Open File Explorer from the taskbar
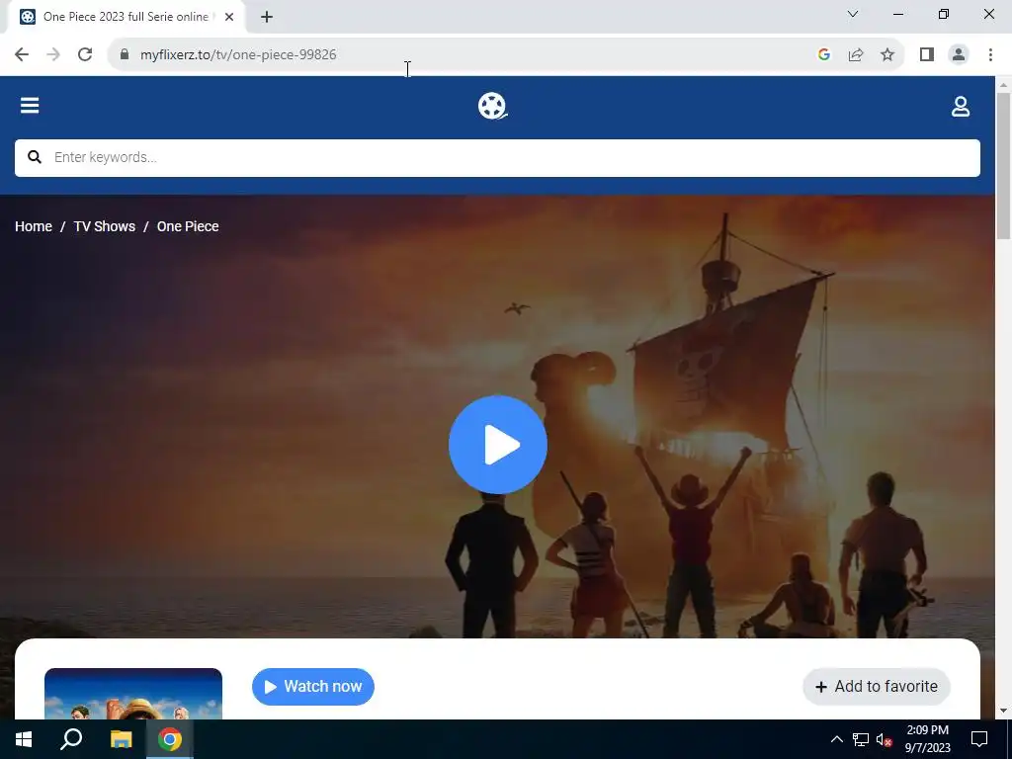Screen dimensions: 1012x759 (x=121, y=739)
